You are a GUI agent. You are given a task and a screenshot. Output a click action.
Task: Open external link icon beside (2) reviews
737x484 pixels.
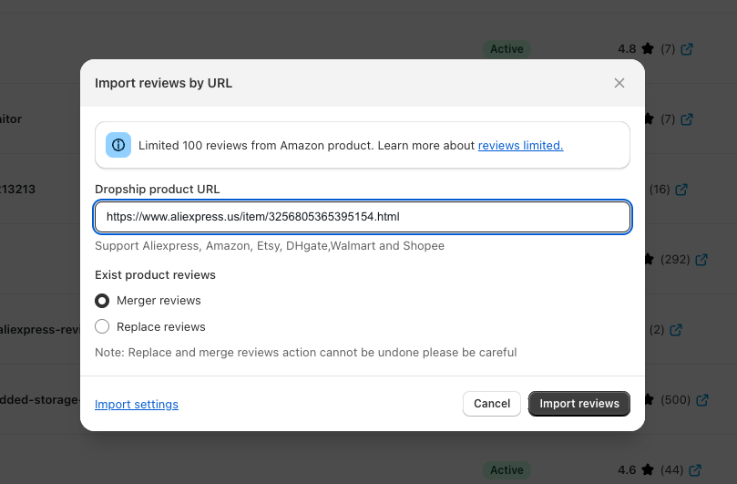coord(676,330)
